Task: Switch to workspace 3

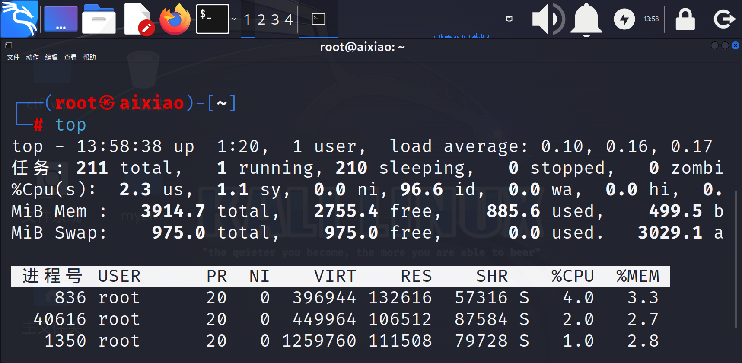Action: click(275, 19)
